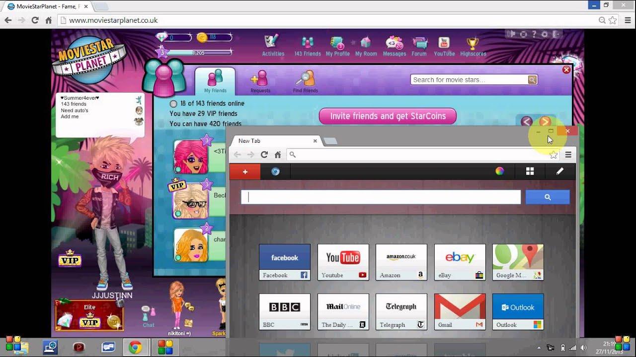The width and height of the screenshot is (636, 357).
Task: Click the pencil edit icon on New Tab page
Action: 560,171
